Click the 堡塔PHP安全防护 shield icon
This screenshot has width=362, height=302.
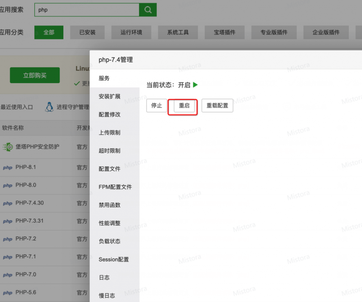(x=8, y=147)
